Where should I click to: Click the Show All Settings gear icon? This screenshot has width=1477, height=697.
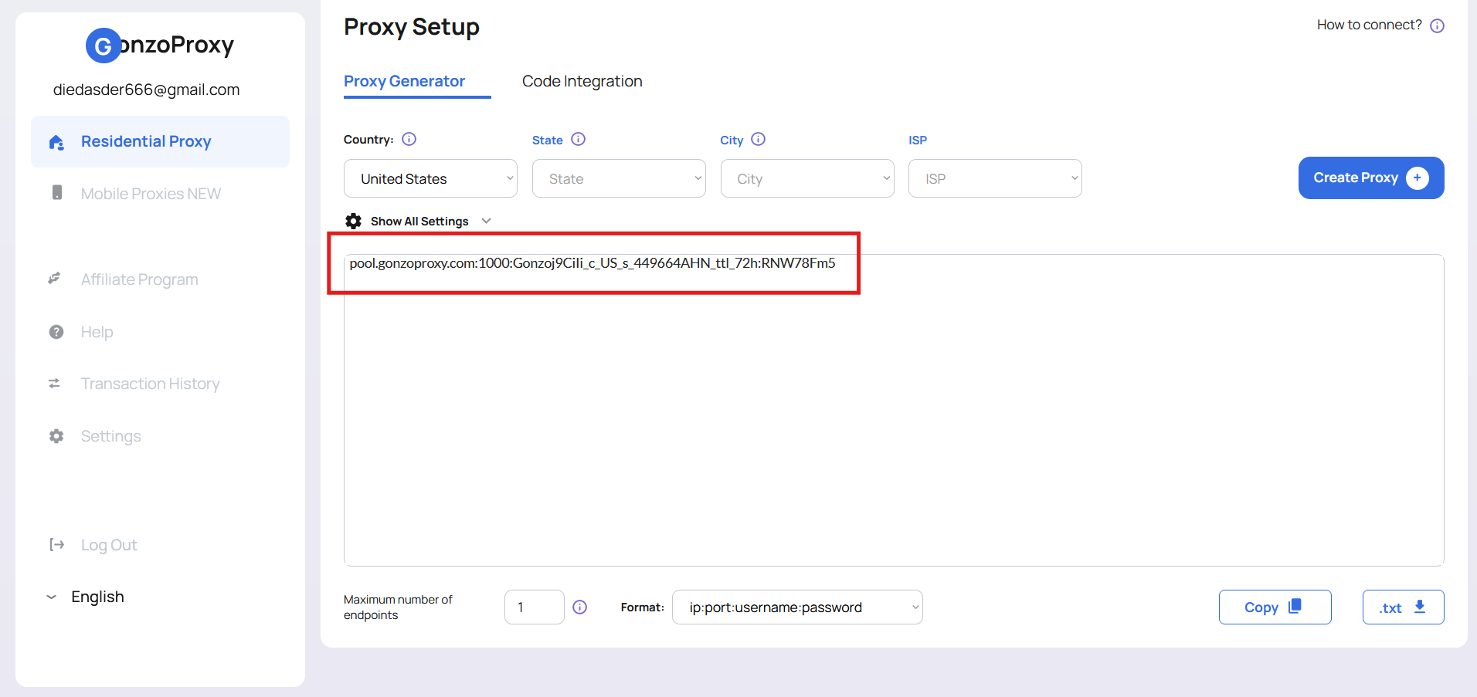(354, 222)
